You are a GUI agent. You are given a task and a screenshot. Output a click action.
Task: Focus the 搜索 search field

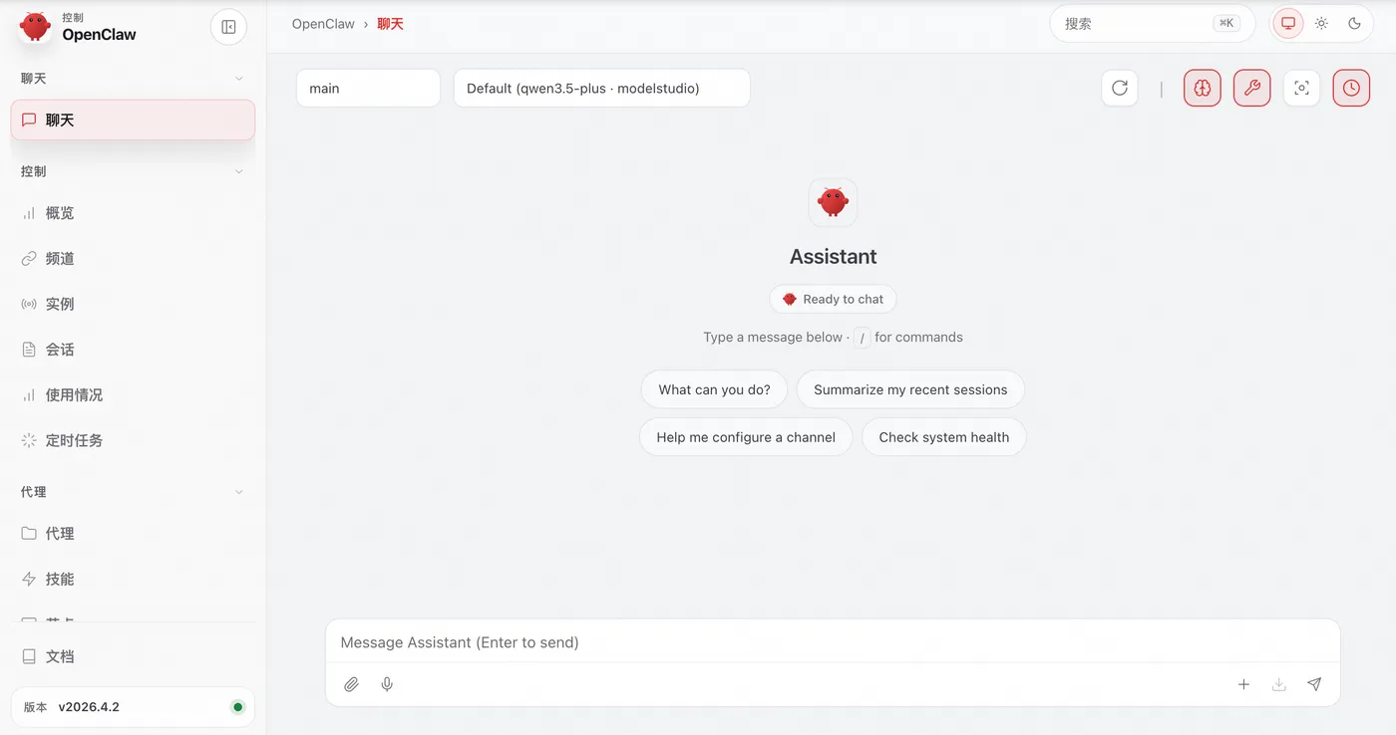coord(1152,23)
